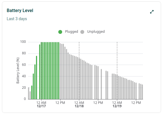This screenshot has height=114, width=163.
Task: Click the 12 AM label above 12/18
Action: (79, 103)
